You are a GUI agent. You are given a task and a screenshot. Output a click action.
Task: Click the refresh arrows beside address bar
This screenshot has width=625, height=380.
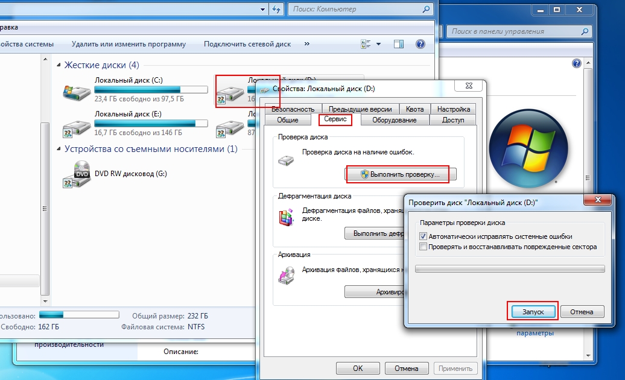tap(276, 9)
